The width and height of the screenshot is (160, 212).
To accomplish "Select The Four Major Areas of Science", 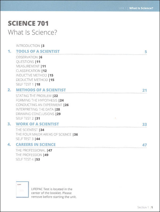I will [x=47, y=134].
